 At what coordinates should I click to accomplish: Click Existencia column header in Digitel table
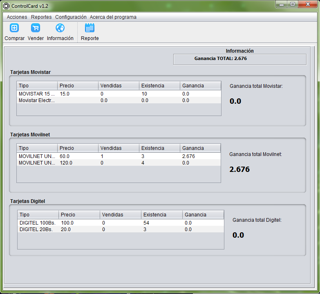(x=162, y=215)
